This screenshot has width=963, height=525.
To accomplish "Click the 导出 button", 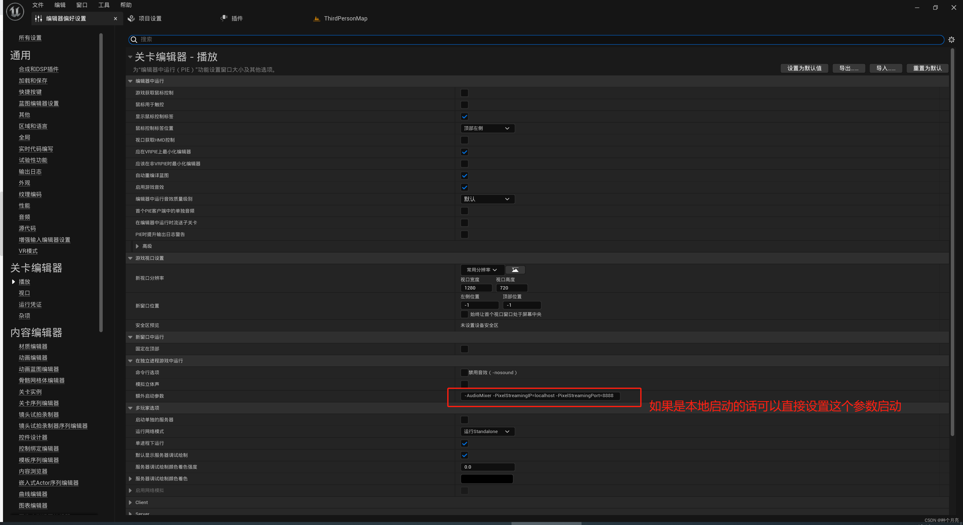I will point(848,68).
